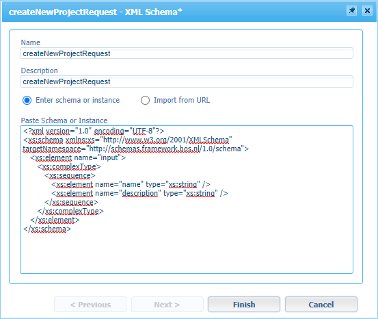Viewport: 378px width, 319px height.
Task: Place cursor on the closing xs:complexType tag
Action: pos(70,211)
